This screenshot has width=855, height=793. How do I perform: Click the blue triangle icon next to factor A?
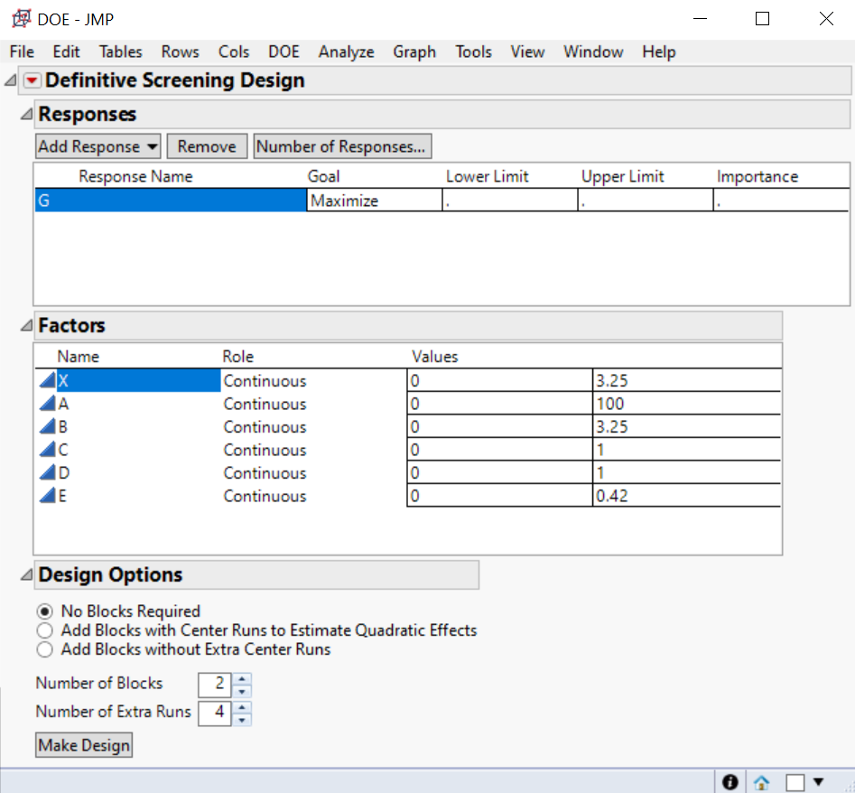[x=48, y=404]
